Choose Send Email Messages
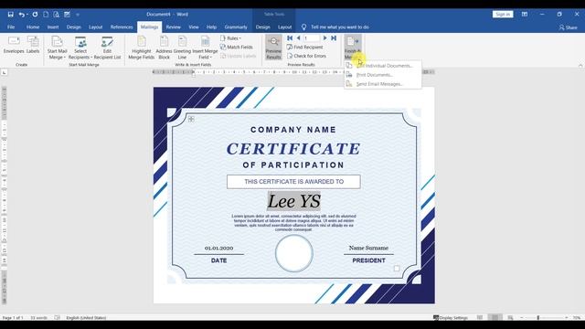The image size is (585, 329). pyautogui.click(x=383, y=84)
